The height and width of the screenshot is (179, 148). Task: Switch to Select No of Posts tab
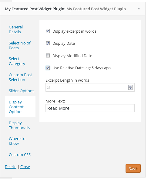point(20,45)
